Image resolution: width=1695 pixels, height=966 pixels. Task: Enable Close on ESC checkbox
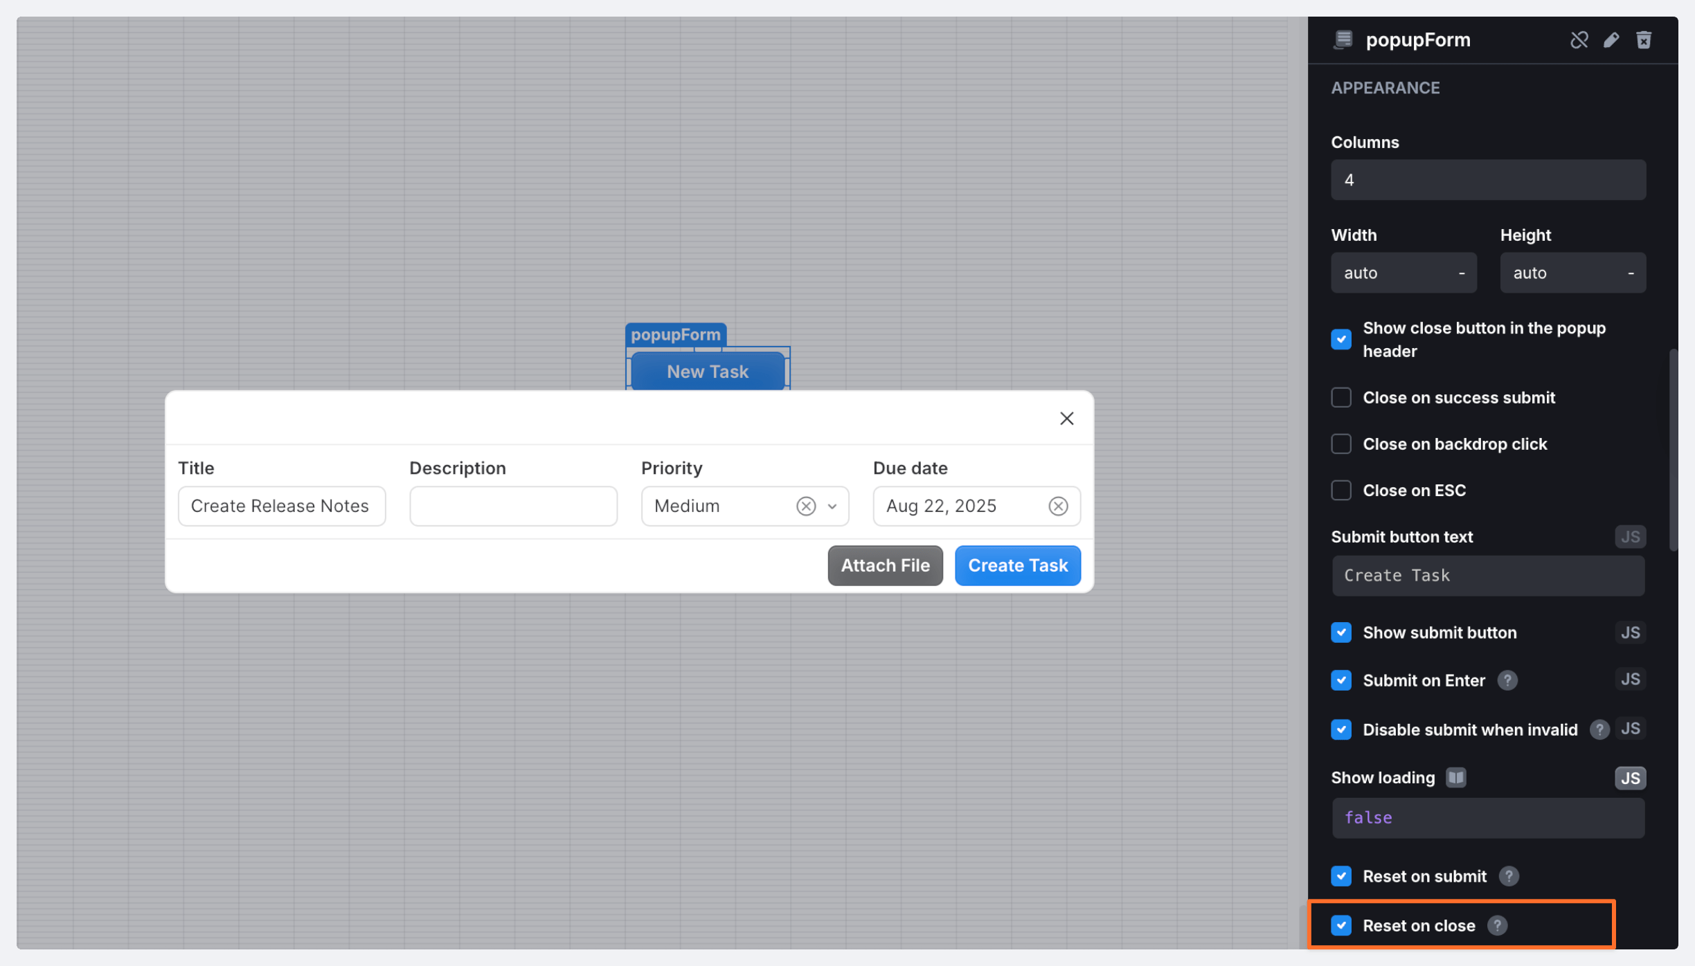pos(1341,491)
